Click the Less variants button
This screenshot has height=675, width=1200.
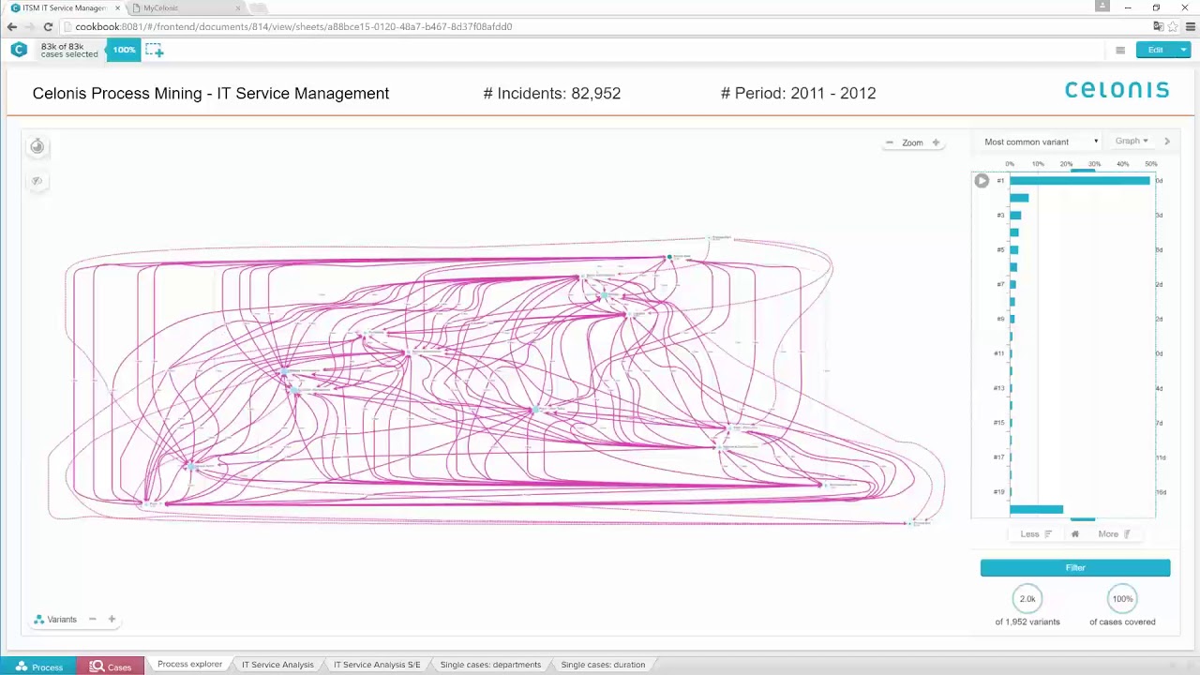point(1036,534)
